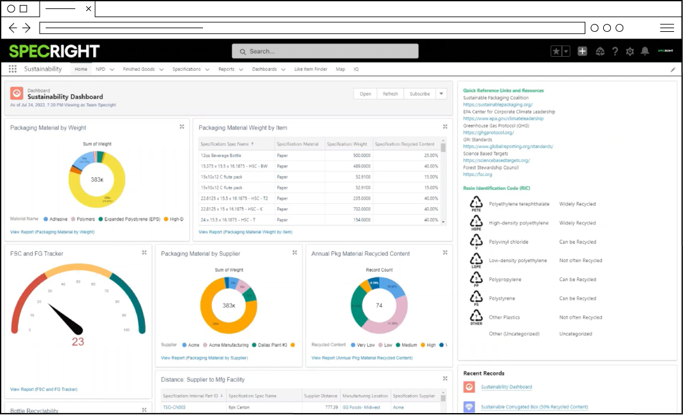Screen dimensions: 683x415
Task: Open the App Launcher waffle icon
Action: tap(11, 69)
